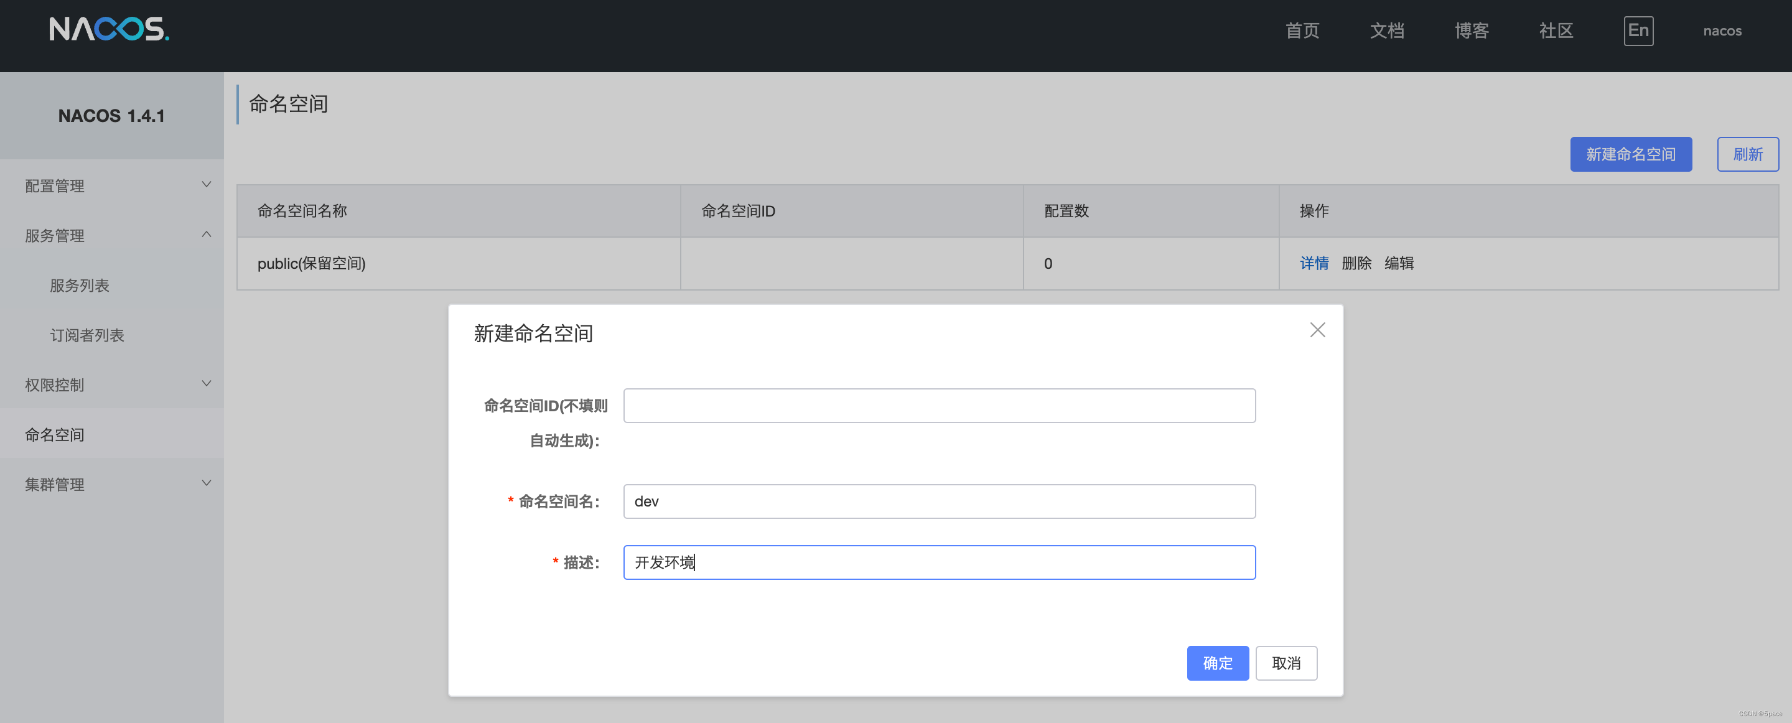Viewport: 1792px width, 723px height.
Task: Click the 操作 column header
Action: click(1528, 211)
